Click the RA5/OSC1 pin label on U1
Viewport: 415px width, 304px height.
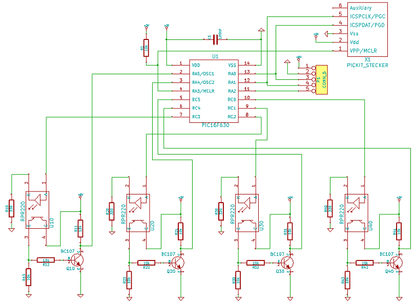point(203,74)
